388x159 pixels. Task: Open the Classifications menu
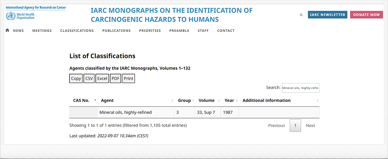pos(77,31)
